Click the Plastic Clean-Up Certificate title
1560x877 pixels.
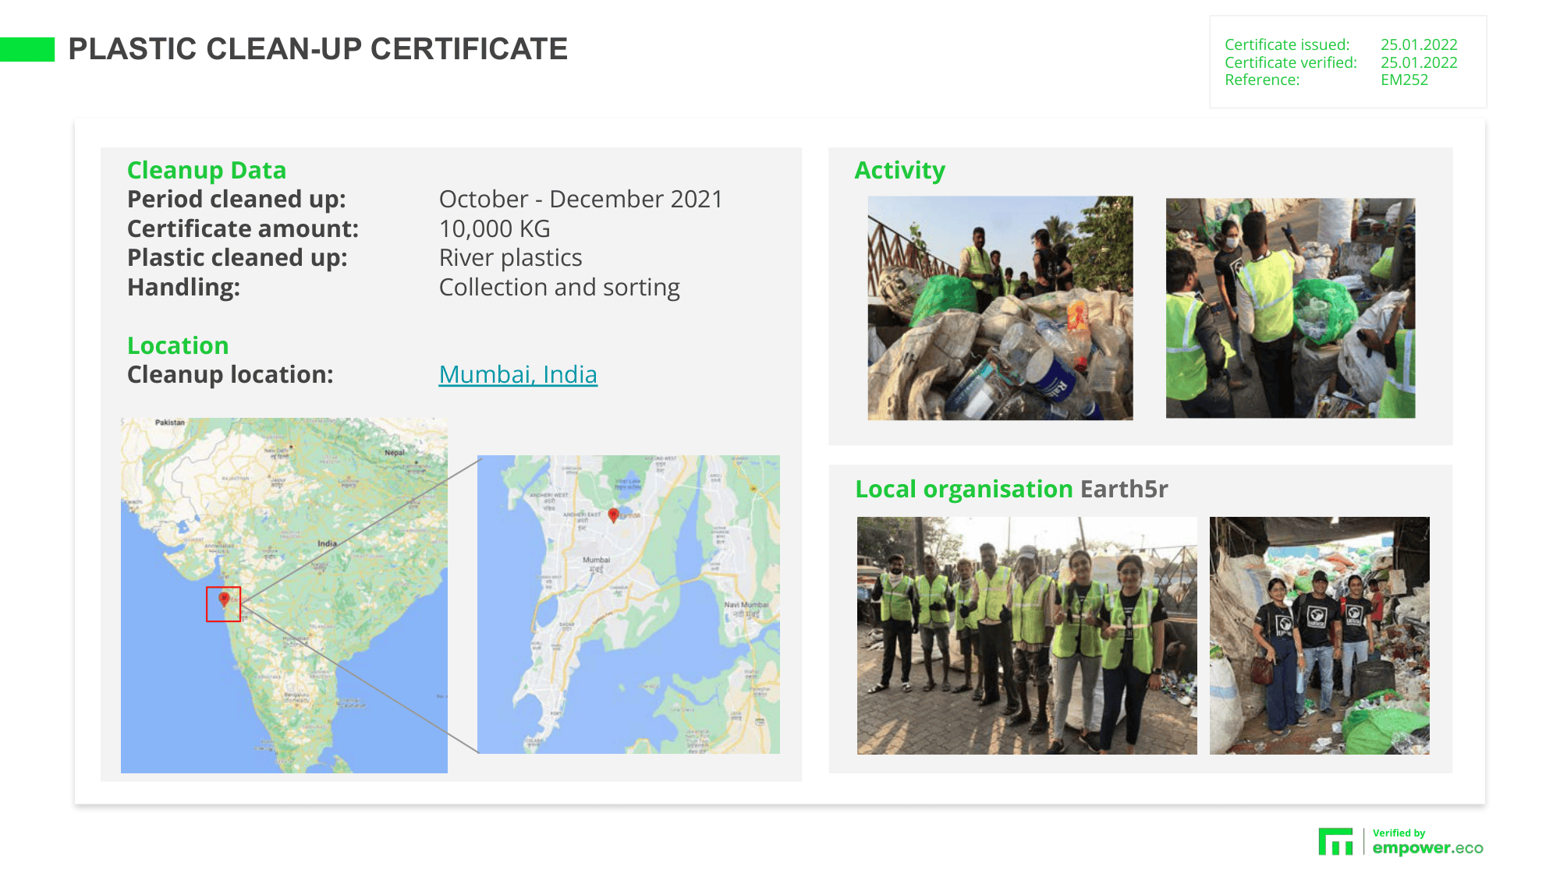pyautogui.click(x=317, y=49)
